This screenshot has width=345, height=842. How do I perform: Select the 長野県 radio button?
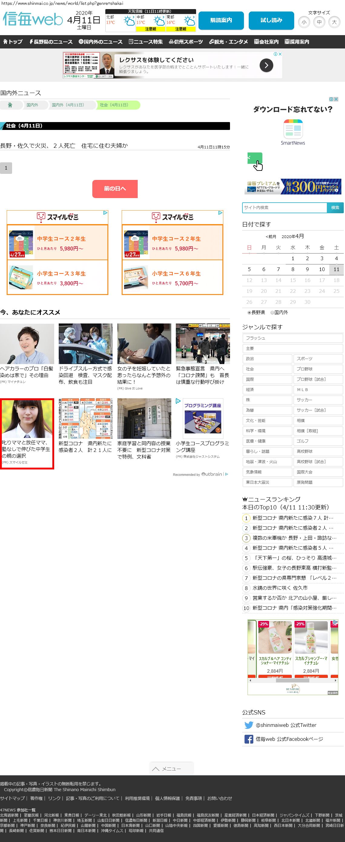[x=249, y=313]
